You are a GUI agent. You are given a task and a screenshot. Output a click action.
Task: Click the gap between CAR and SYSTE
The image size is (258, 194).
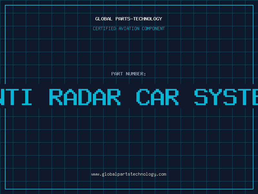(186, 97)
